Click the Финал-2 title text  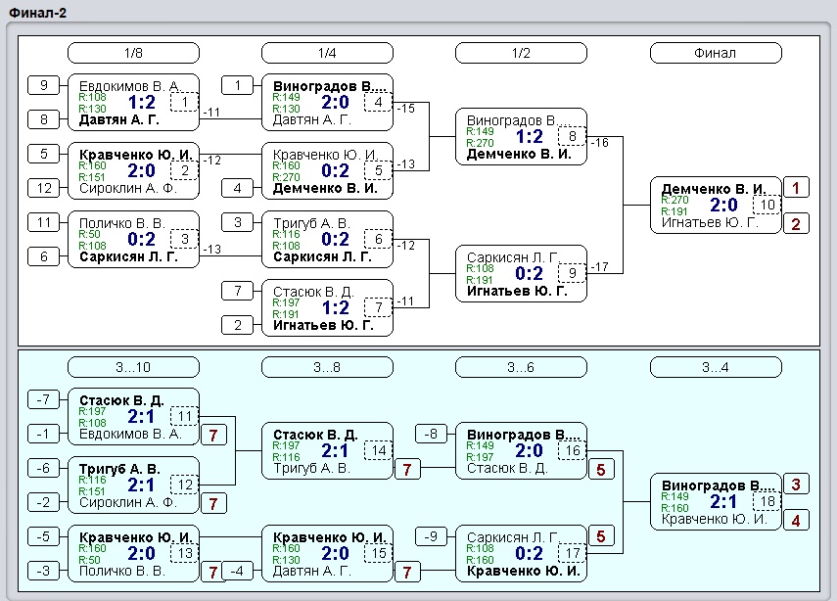[38, 13]
